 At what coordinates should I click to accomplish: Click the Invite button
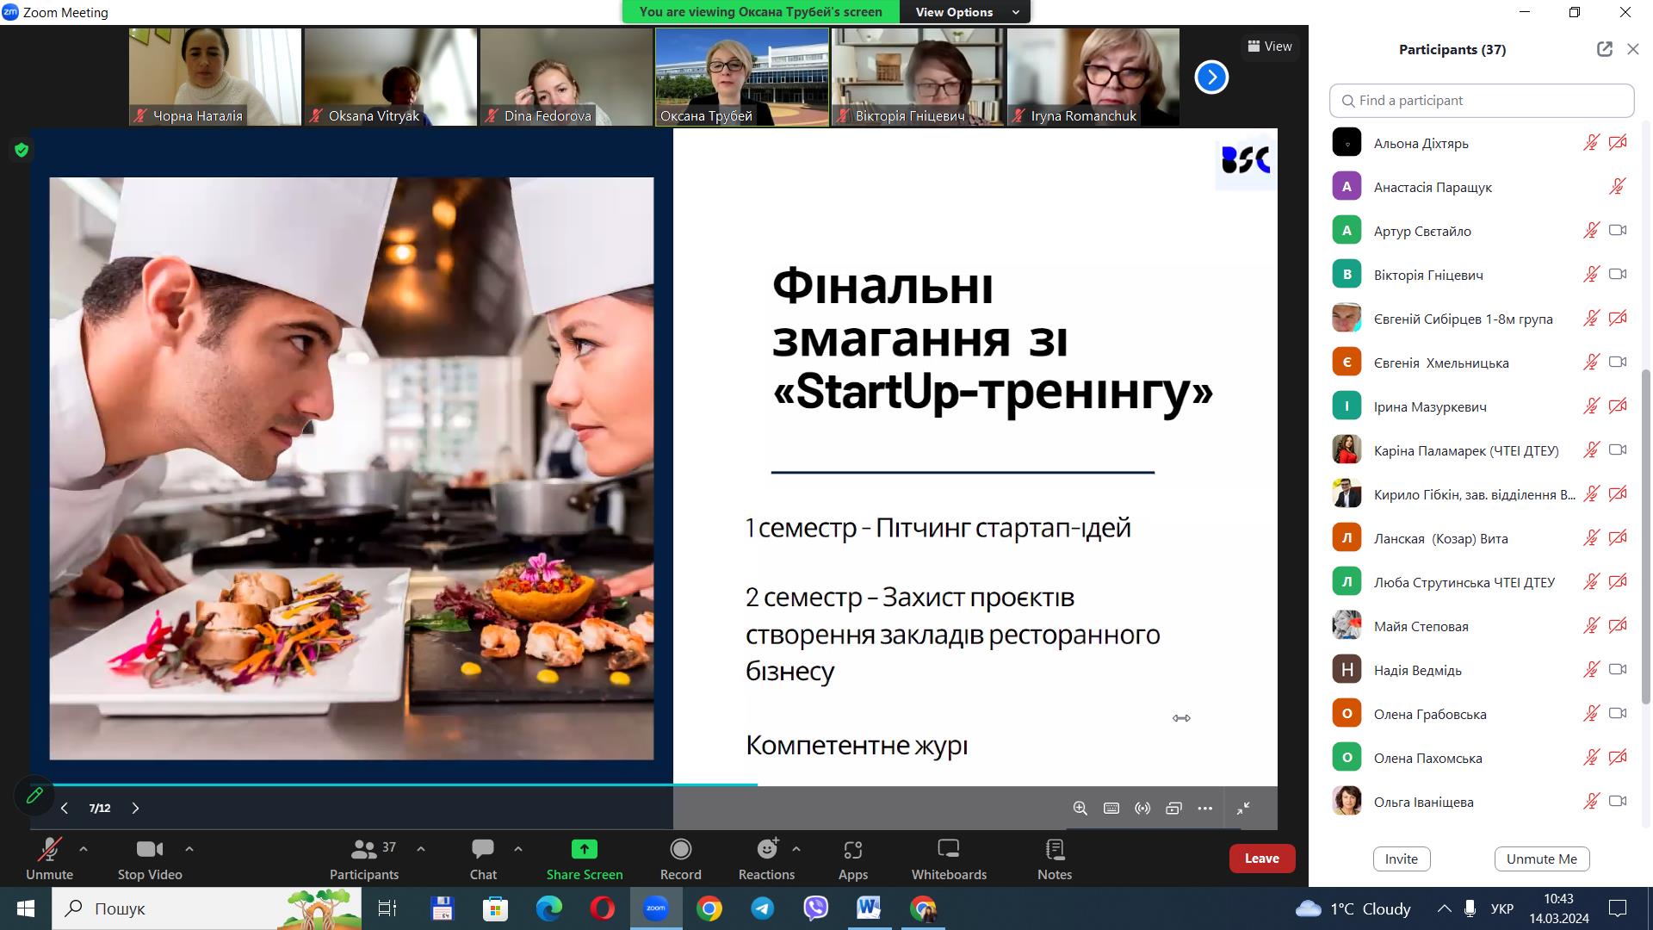click(1401, 859)
